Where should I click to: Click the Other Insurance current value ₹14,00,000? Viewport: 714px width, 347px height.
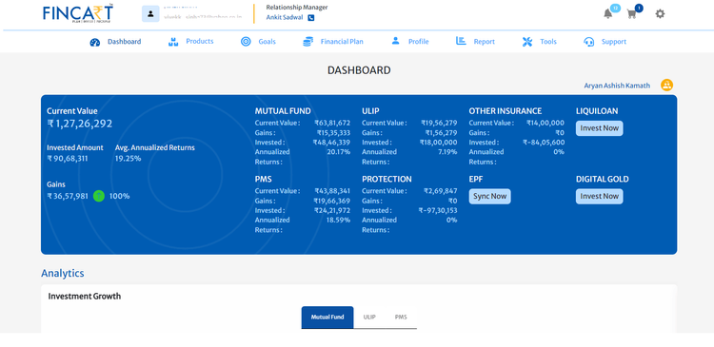click(x=545, y=123)
